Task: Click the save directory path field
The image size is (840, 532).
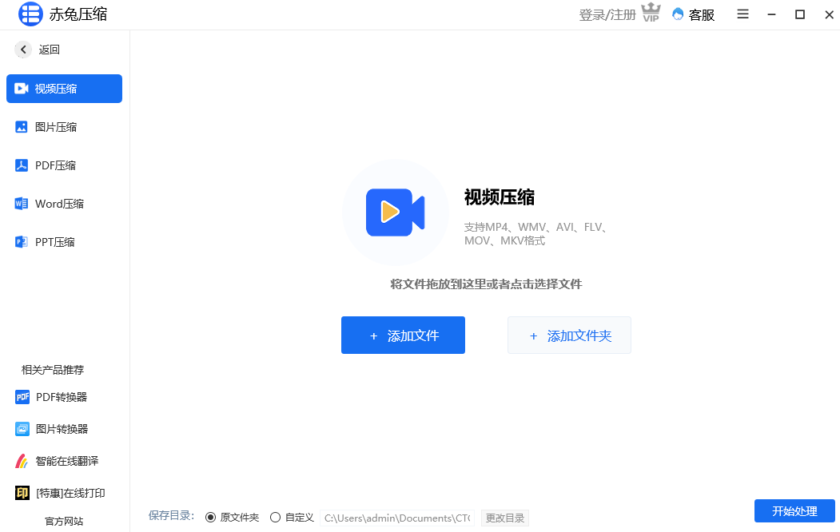Action: (x=396, y=518)
